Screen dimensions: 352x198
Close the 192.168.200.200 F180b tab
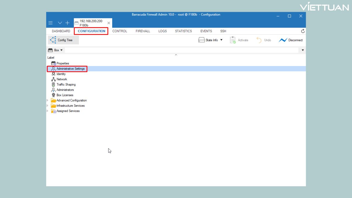point(109,23)
